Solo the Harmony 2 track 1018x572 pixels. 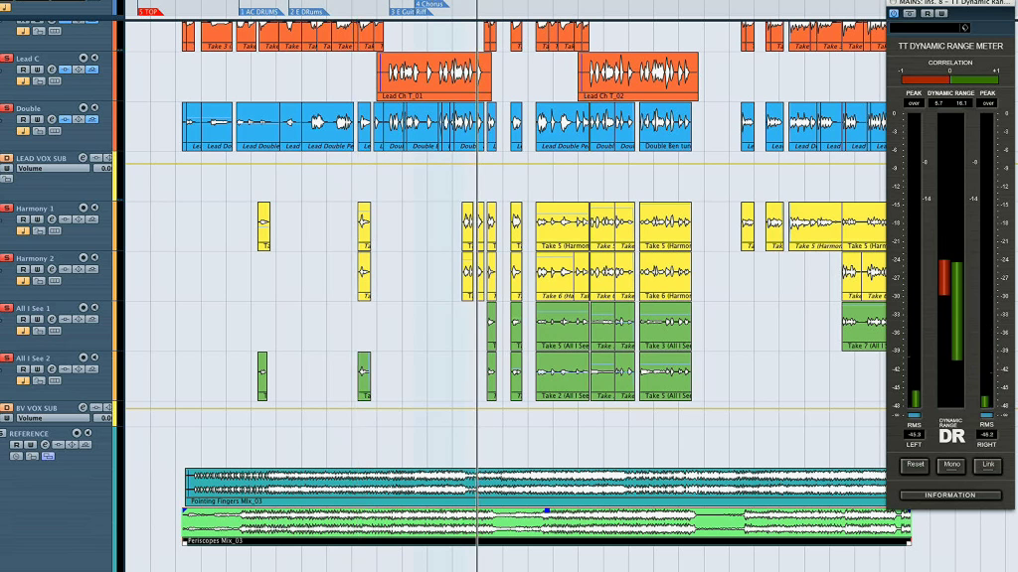(x=7, y=257)
